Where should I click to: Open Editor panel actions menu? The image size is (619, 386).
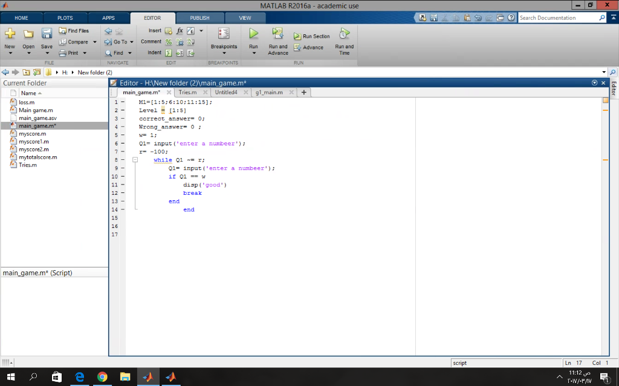595,83
